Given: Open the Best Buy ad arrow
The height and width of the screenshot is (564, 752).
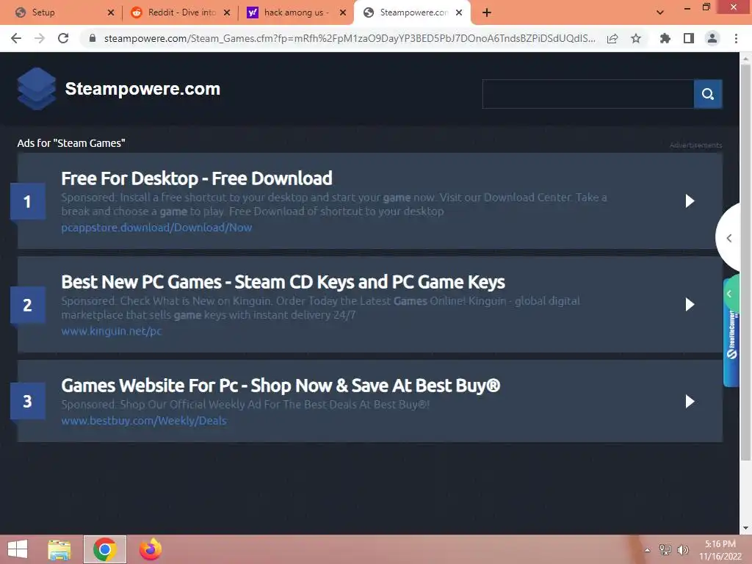Looking at the screenshot, I should 690,402.
